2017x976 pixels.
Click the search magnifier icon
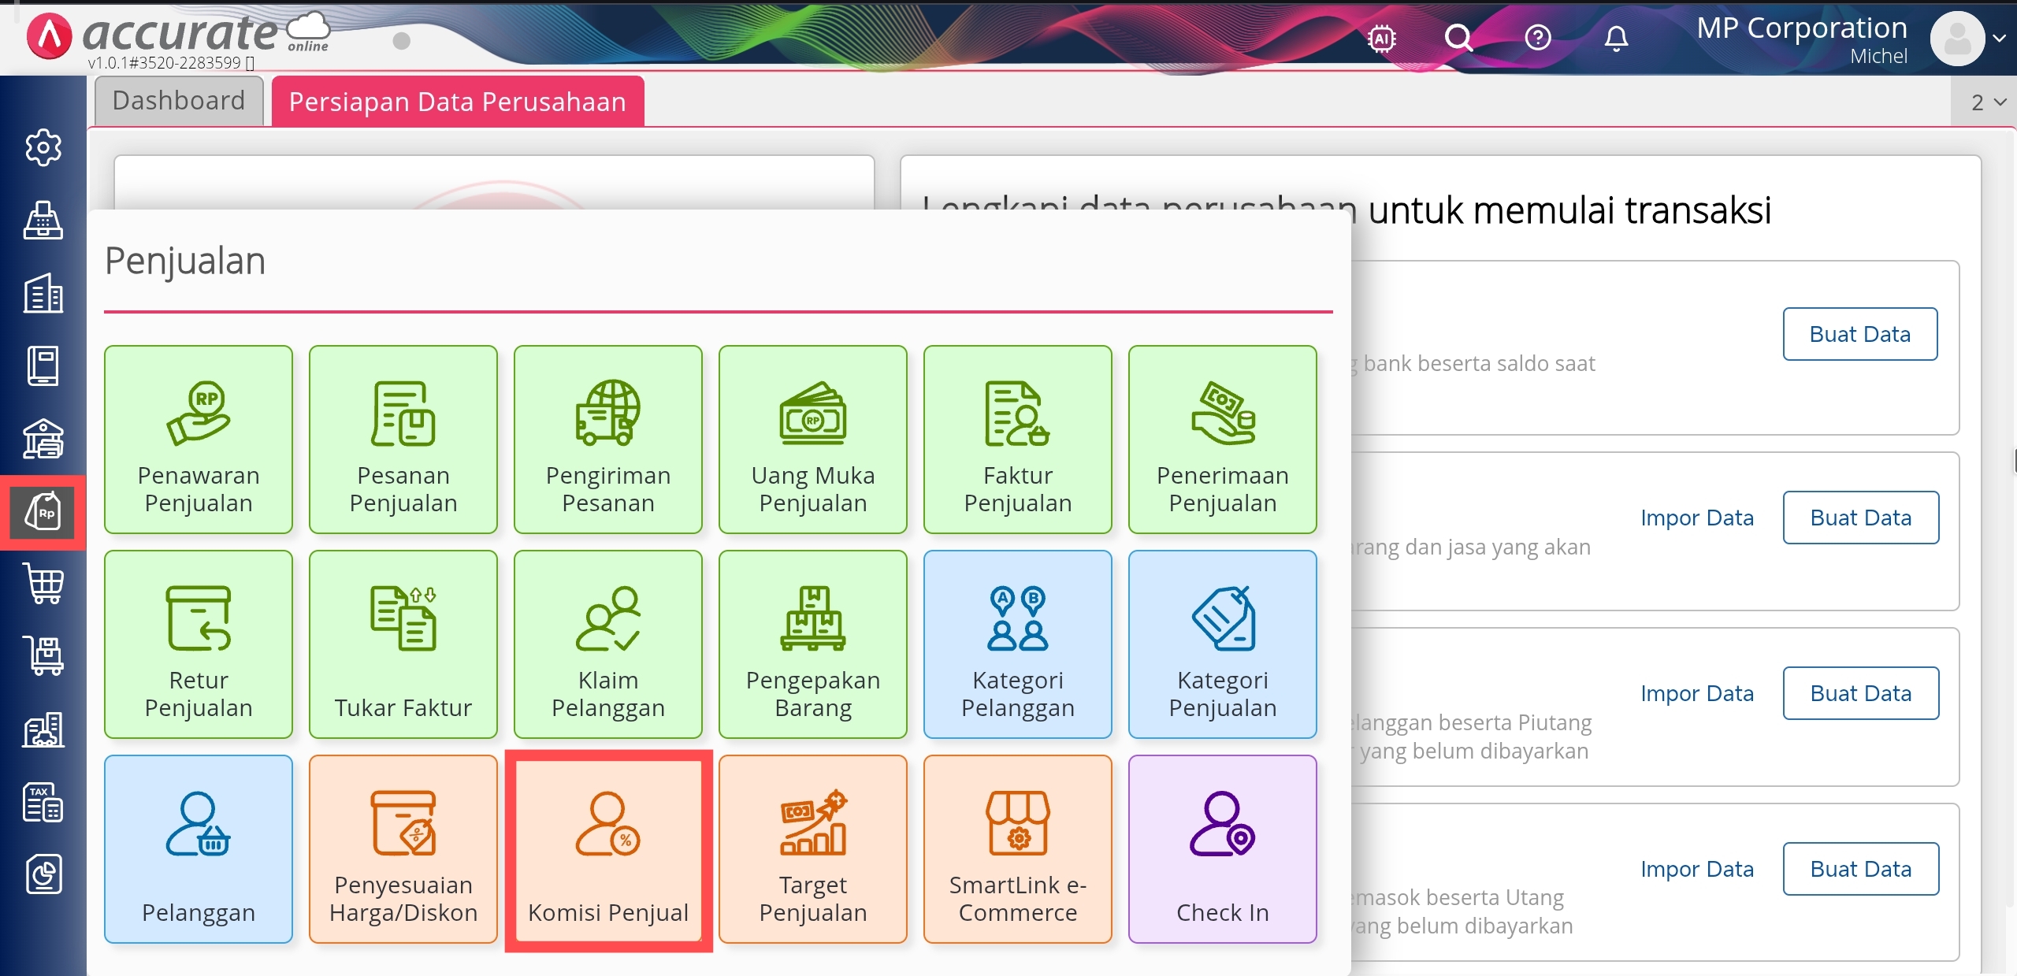(x=1458, y=38)
